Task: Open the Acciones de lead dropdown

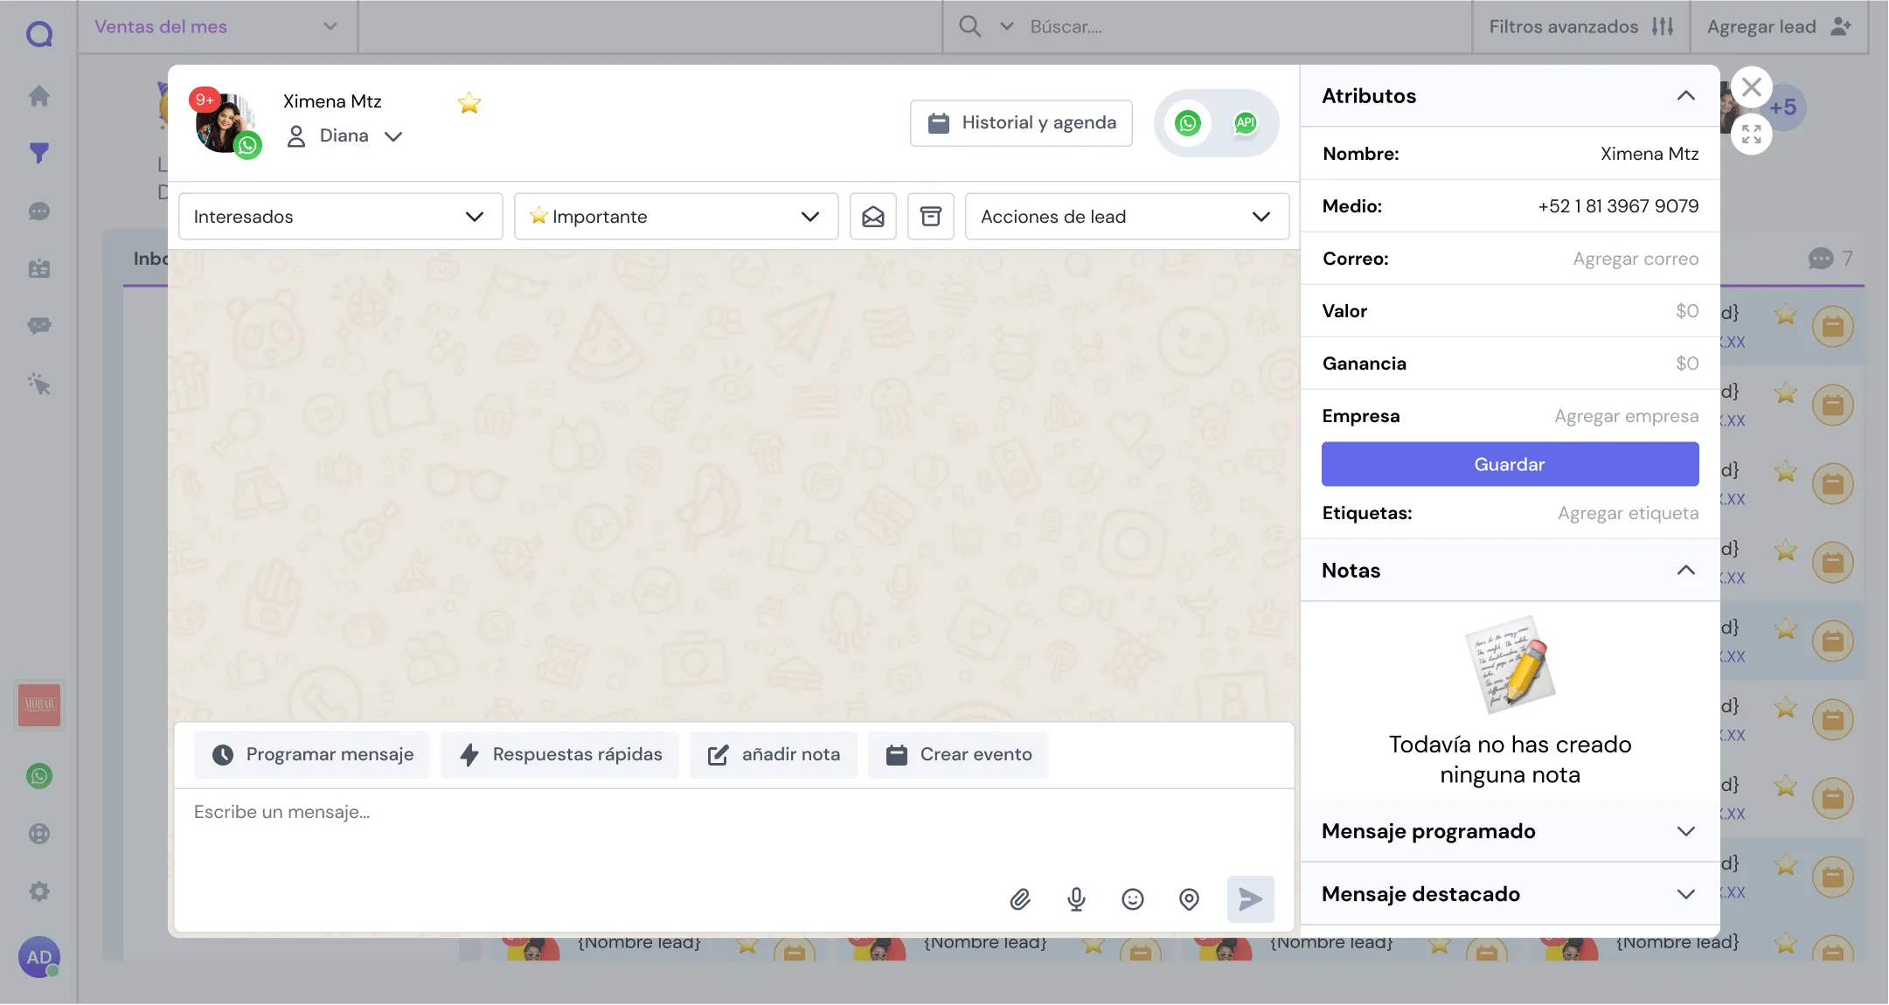Action: (1127, 217)
